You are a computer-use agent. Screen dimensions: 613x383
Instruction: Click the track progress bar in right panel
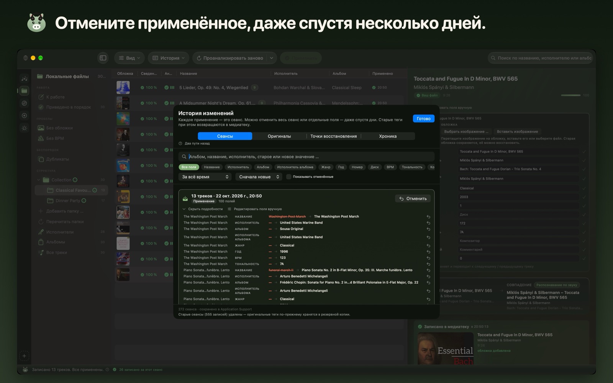click(570, 95)
